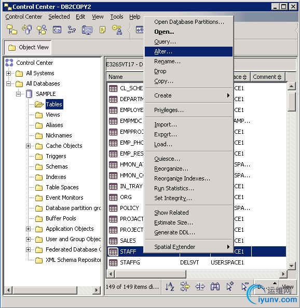Choose Rename... from the context menu
Viewport: 300px width, 308px height.
point(189,62)
